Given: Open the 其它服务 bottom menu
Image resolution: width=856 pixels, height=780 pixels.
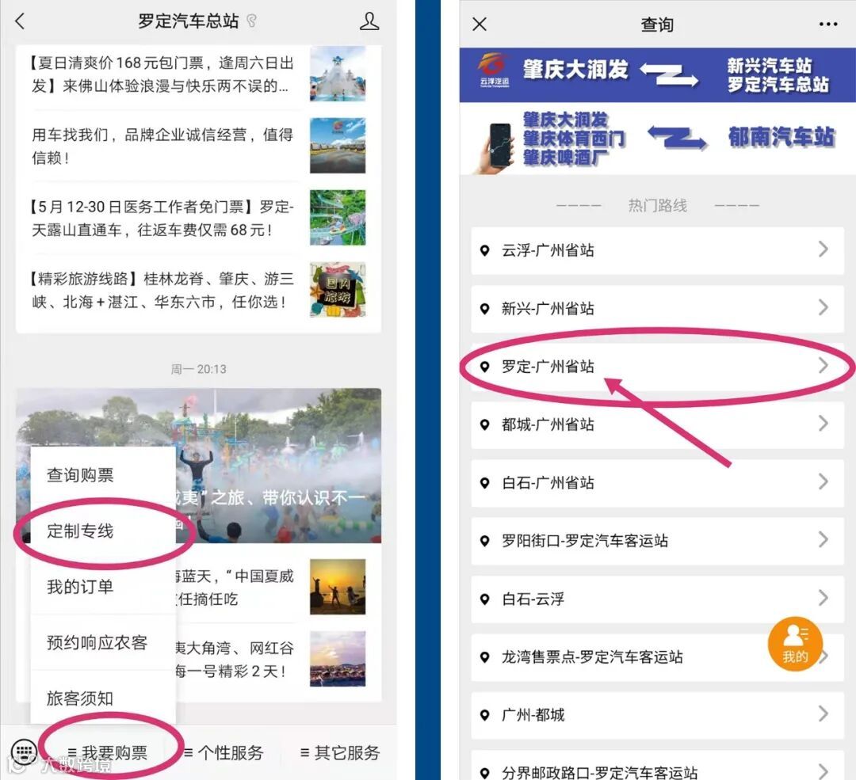Looking at the screenshot, I should click(x=339, y=753).
